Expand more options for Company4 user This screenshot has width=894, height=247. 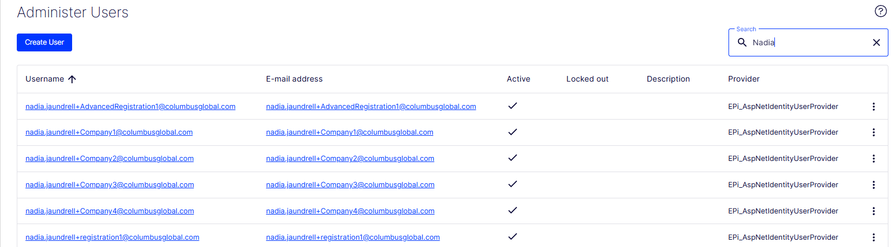click(873, 211)
